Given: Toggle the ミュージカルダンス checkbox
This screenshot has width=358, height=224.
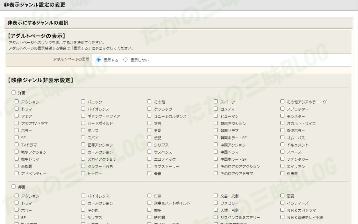Looking at the screenshot, I should click(149, 116).
